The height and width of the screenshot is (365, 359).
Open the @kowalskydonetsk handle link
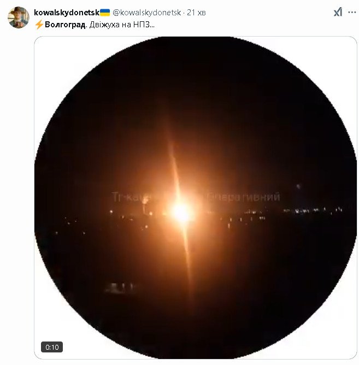point(146,13)
